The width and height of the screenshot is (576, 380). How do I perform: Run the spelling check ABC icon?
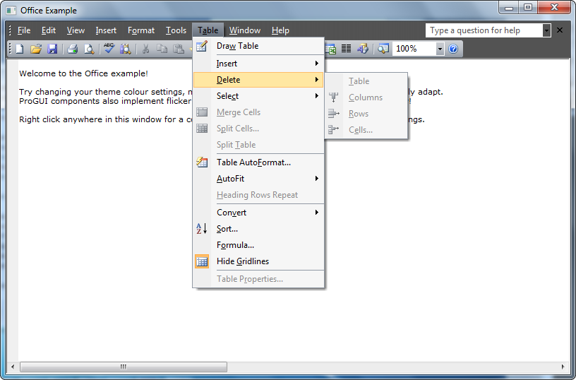109,49
